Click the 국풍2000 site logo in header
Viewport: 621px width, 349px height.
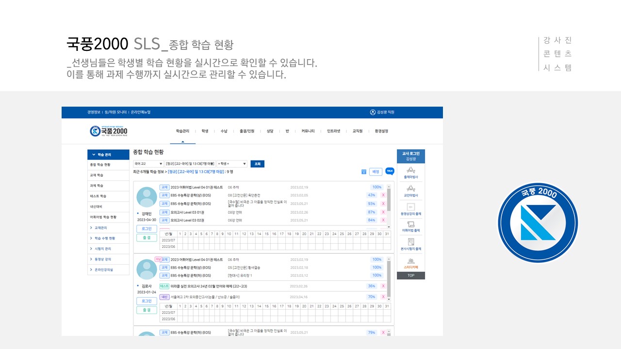(x=109, y=131)
